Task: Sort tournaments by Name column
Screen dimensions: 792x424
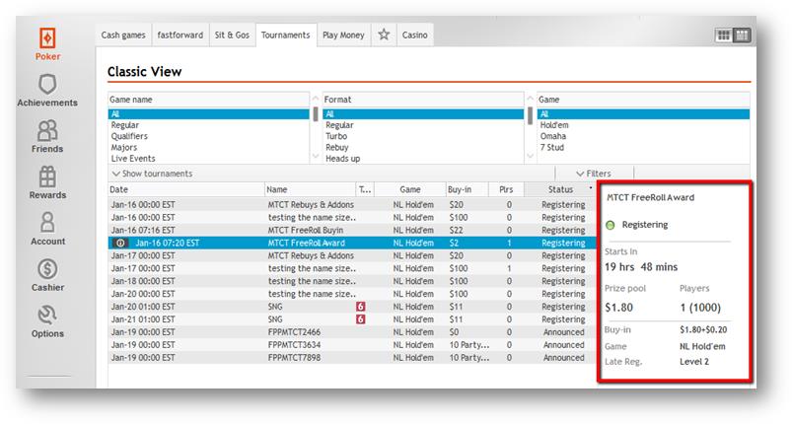Action: (x=310, y=189)
